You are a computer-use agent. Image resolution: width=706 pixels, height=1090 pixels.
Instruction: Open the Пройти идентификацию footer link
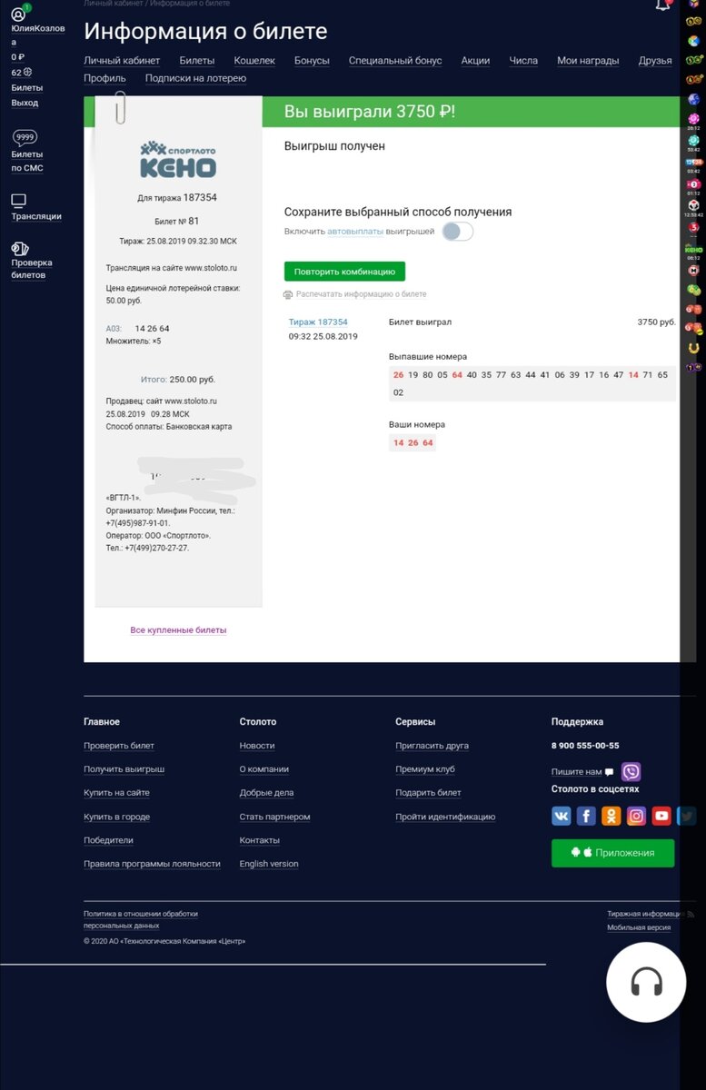[445, 817]
